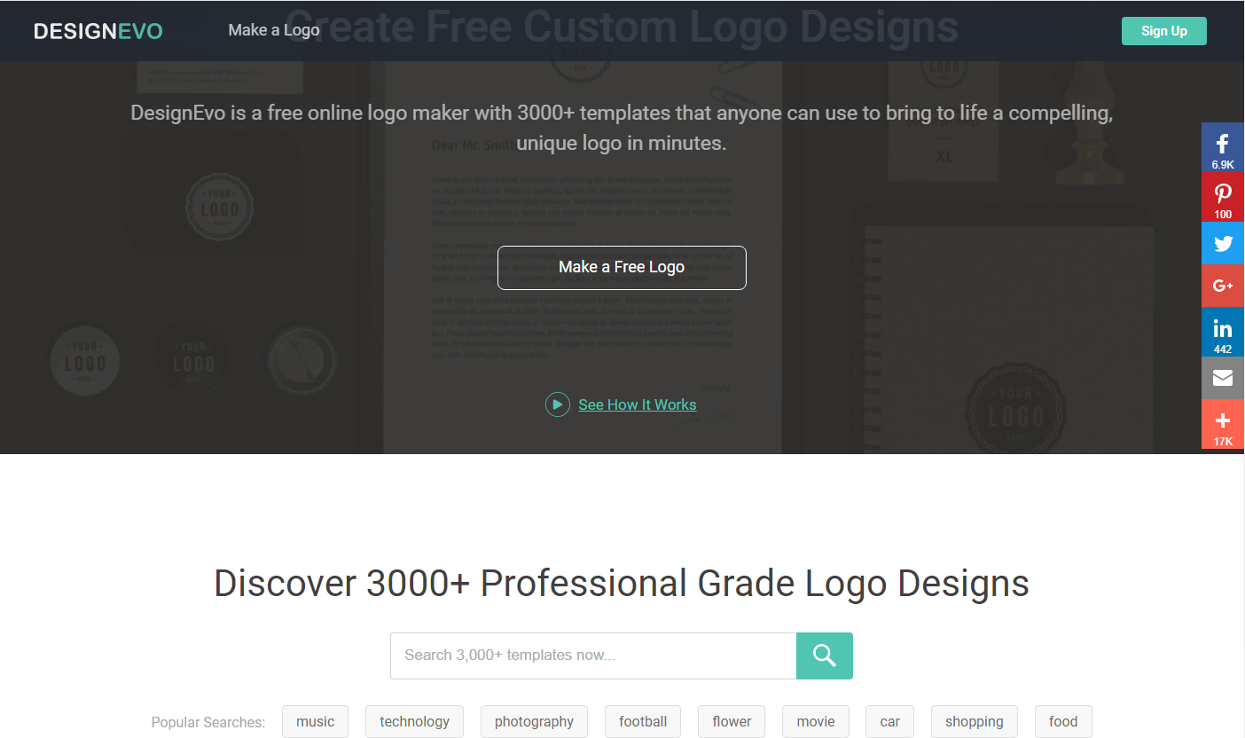
Task: Choose the football search tag
Action: point(643,721)
